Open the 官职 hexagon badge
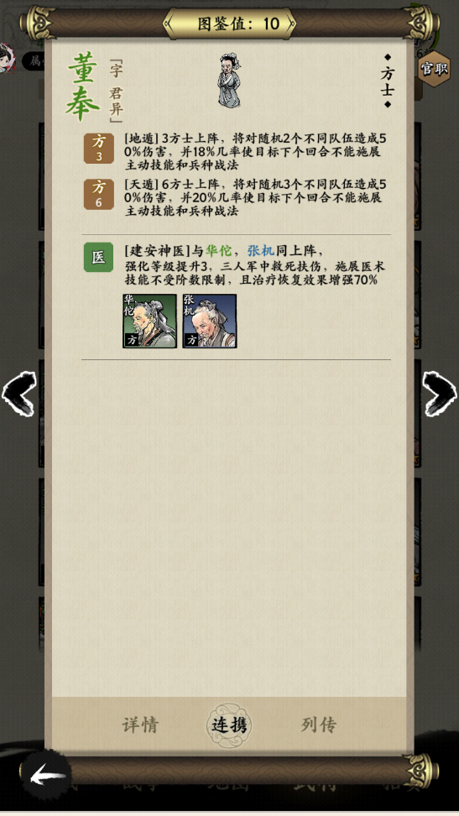The height and width of the screenshot is (816, 459). pos(434,69)
